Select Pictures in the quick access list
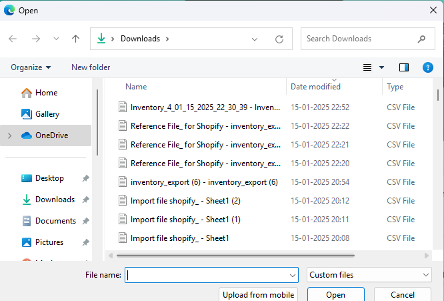Image resolution: width=444 pixels, height=301 pixels. click(49, 242)
